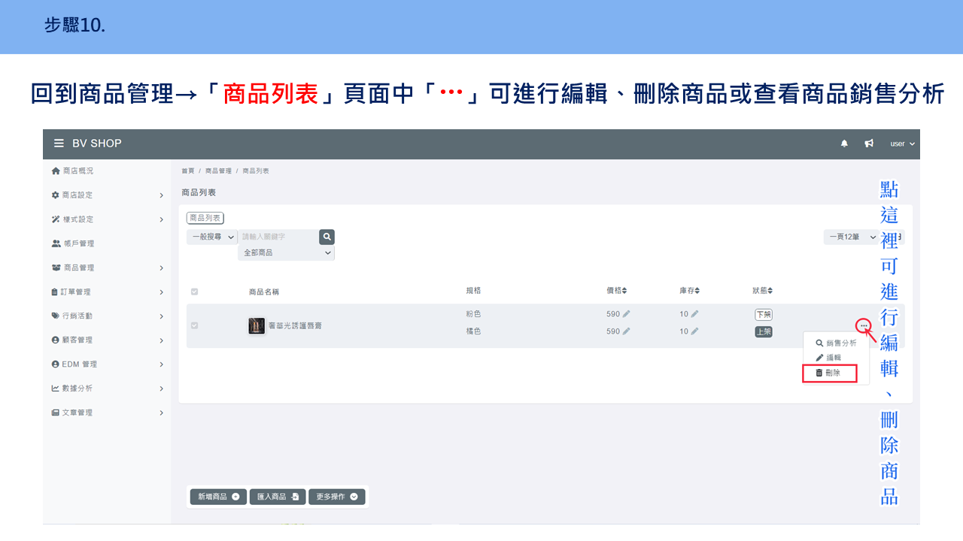
Task: Edit price of the 粉色 variant via pencil
Action: pyautogui.click(x=627, y=314)
